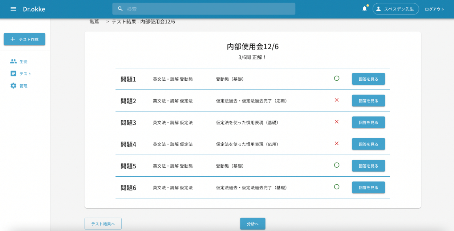View the answer for 問題5

(368, 166)
